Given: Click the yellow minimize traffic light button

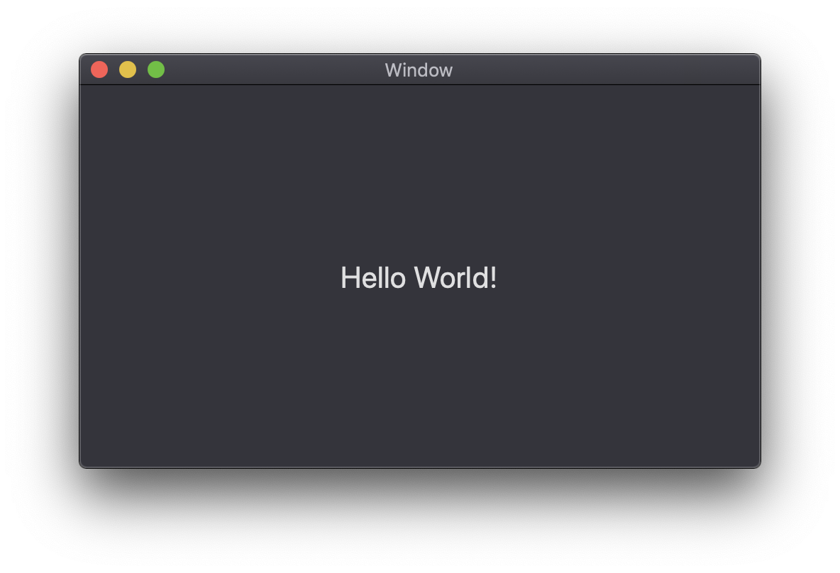Looking at the screenshot, I should click(x=128, y=69).
